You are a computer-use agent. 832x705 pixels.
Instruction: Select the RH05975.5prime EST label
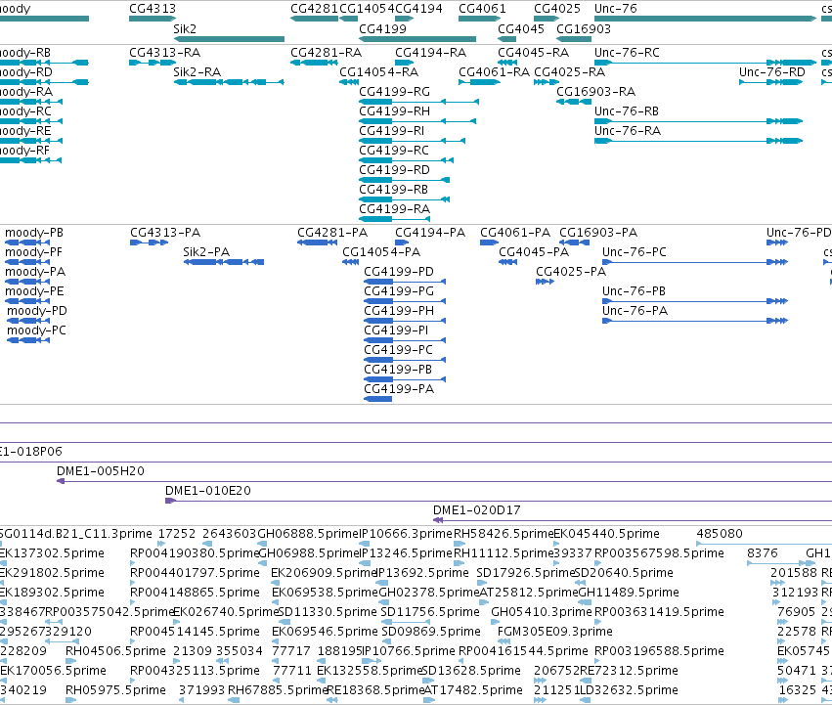tap(115, 690)
